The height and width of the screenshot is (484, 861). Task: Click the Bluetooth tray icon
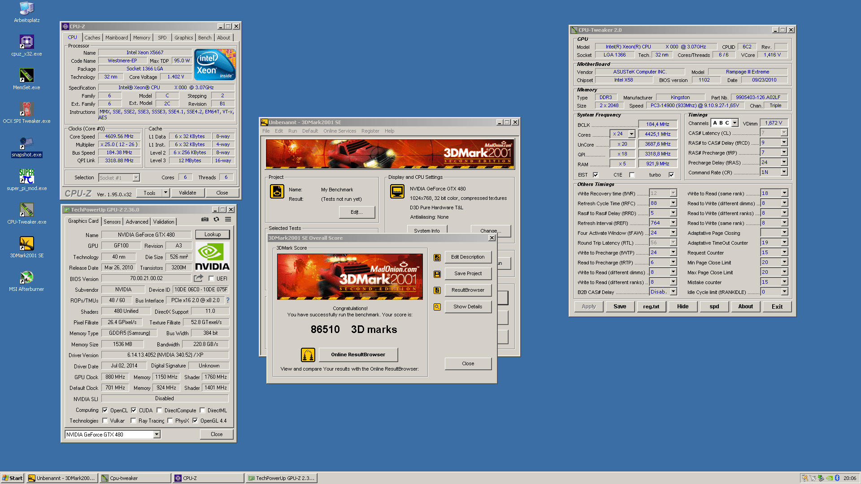(x=837, y=478)
